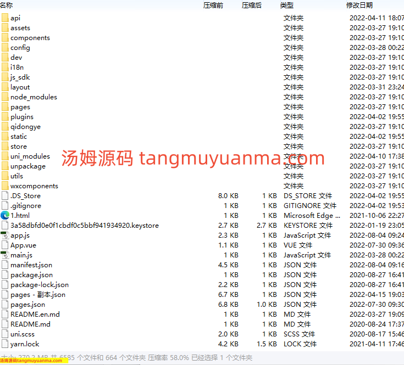Click the 压缩后 column header
The height and width of the screenshot is (365, 404).
click(x=252, y=5)
